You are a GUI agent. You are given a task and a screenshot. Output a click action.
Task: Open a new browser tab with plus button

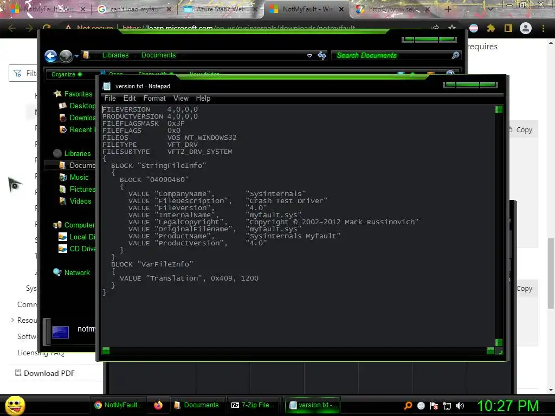(x=448, y=9)
